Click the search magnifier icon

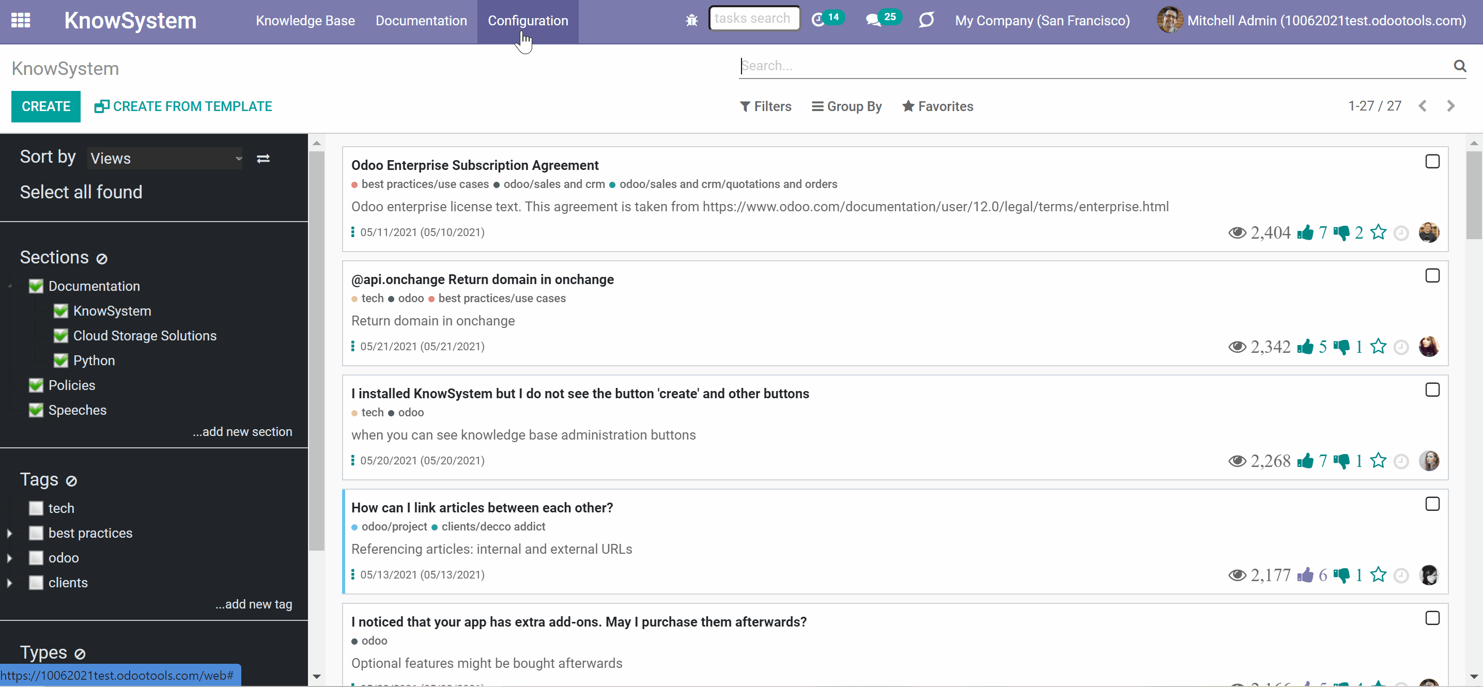click(1459, 66)
